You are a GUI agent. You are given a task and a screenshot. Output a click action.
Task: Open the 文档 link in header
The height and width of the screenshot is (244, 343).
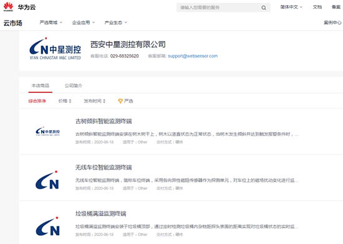(x=317, y=7)
